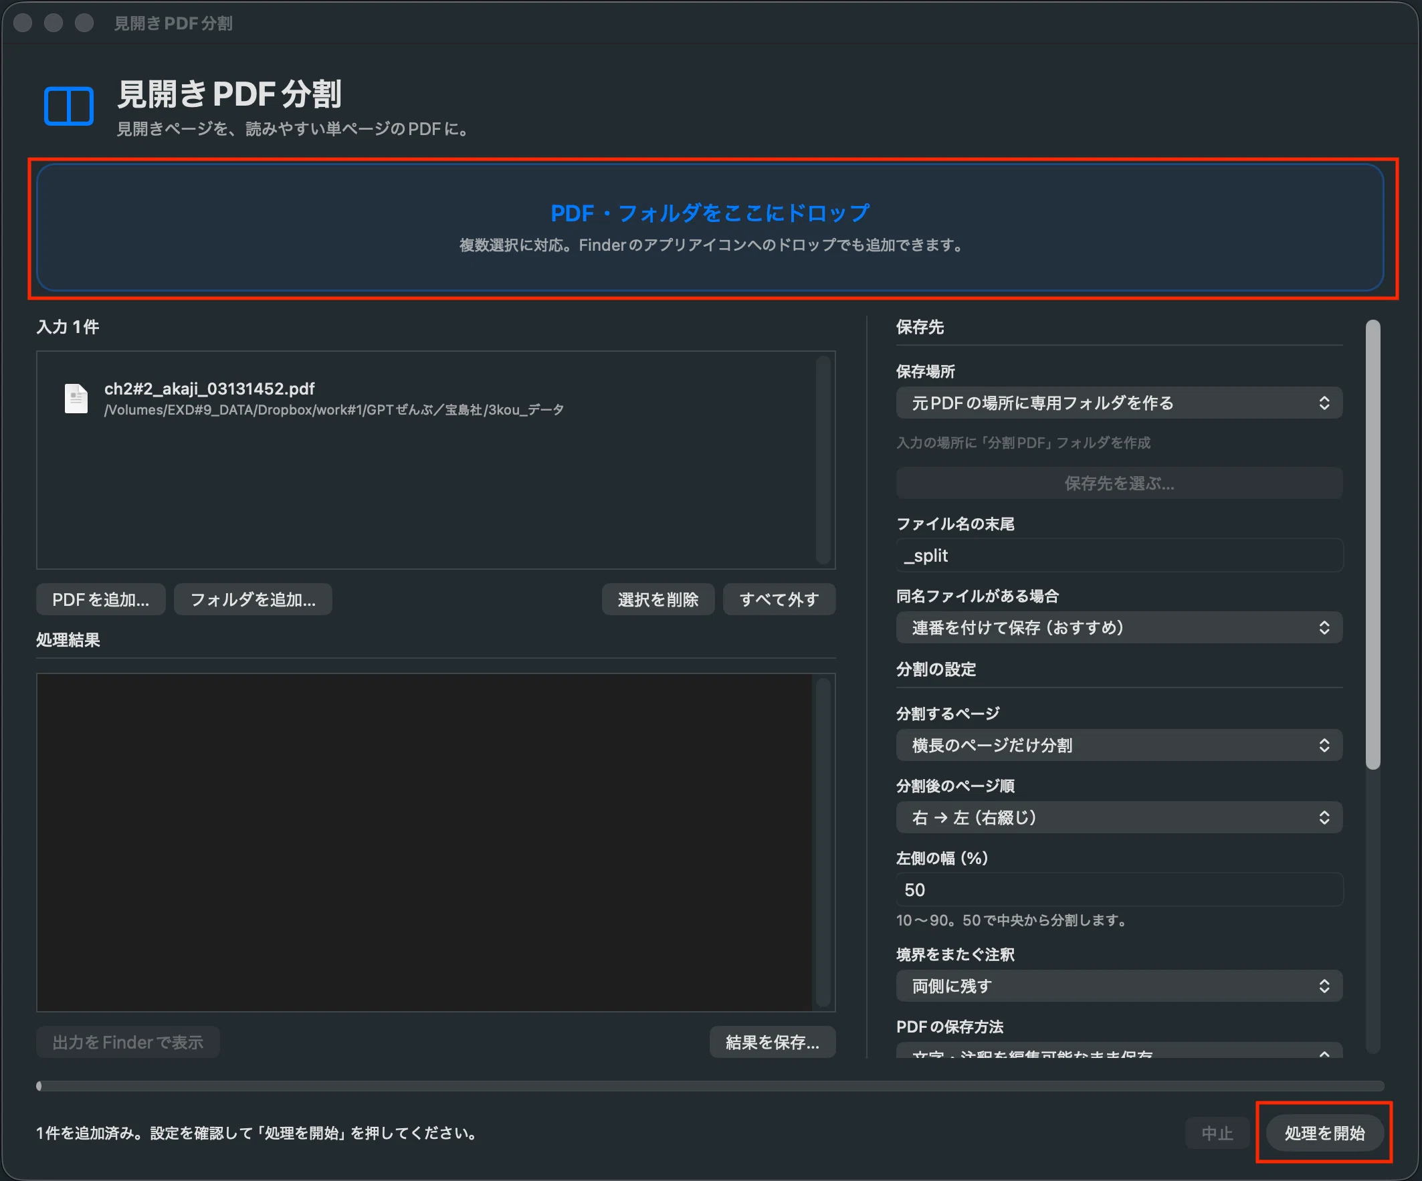Viewport: 1422px width, 1181px height.
Task: Click the ファイル名の末尾 input field with _split
Action: click(1118, 556)
